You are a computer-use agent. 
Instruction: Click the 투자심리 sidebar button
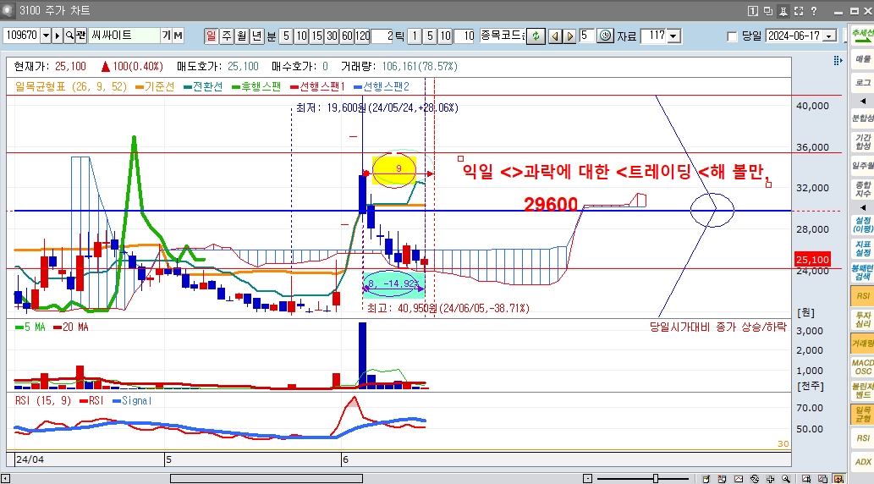(x=862, y=320)
